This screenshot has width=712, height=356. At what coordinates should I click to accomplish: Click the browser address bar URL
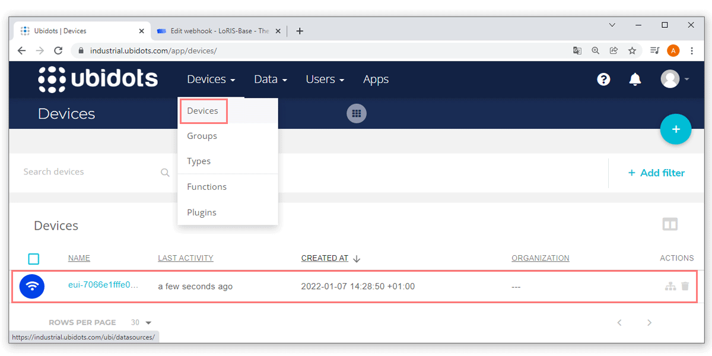[x=153, y=50]
